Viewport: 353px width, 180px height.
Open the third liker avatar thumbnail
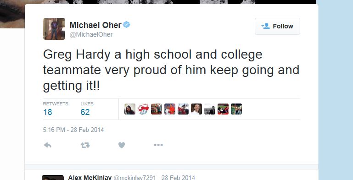[x=157, y=109]
